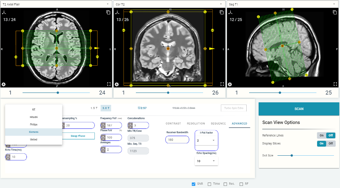Click the orientation axes icon in axial view
Screen dimensions: 340x188
click(x=4, y=12)
